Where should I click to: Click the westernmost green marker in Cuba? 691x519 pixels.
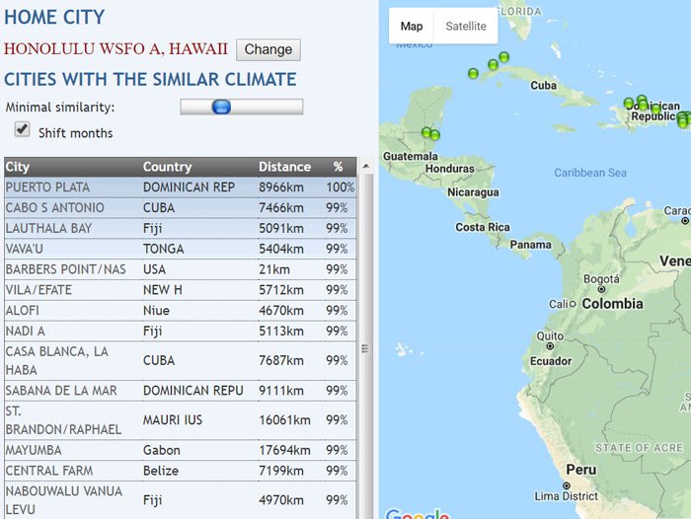point(473,73)
